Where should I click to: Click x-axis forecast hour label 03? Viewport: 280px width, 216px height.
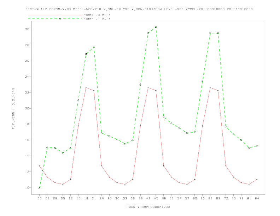(47, 198)
